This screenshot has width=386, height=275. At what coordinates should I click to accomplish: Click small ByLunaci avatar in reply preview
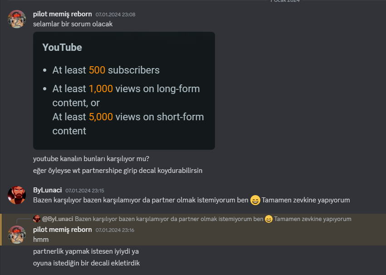(x=37, y=219)
